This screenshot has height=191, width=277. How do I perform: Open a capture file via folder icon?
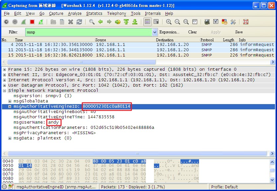(x=53, y=22)
